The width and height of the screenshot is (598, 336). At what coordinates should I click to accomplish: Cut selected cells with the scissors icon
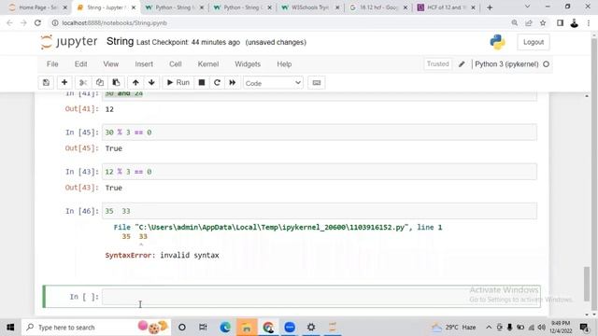83,83
